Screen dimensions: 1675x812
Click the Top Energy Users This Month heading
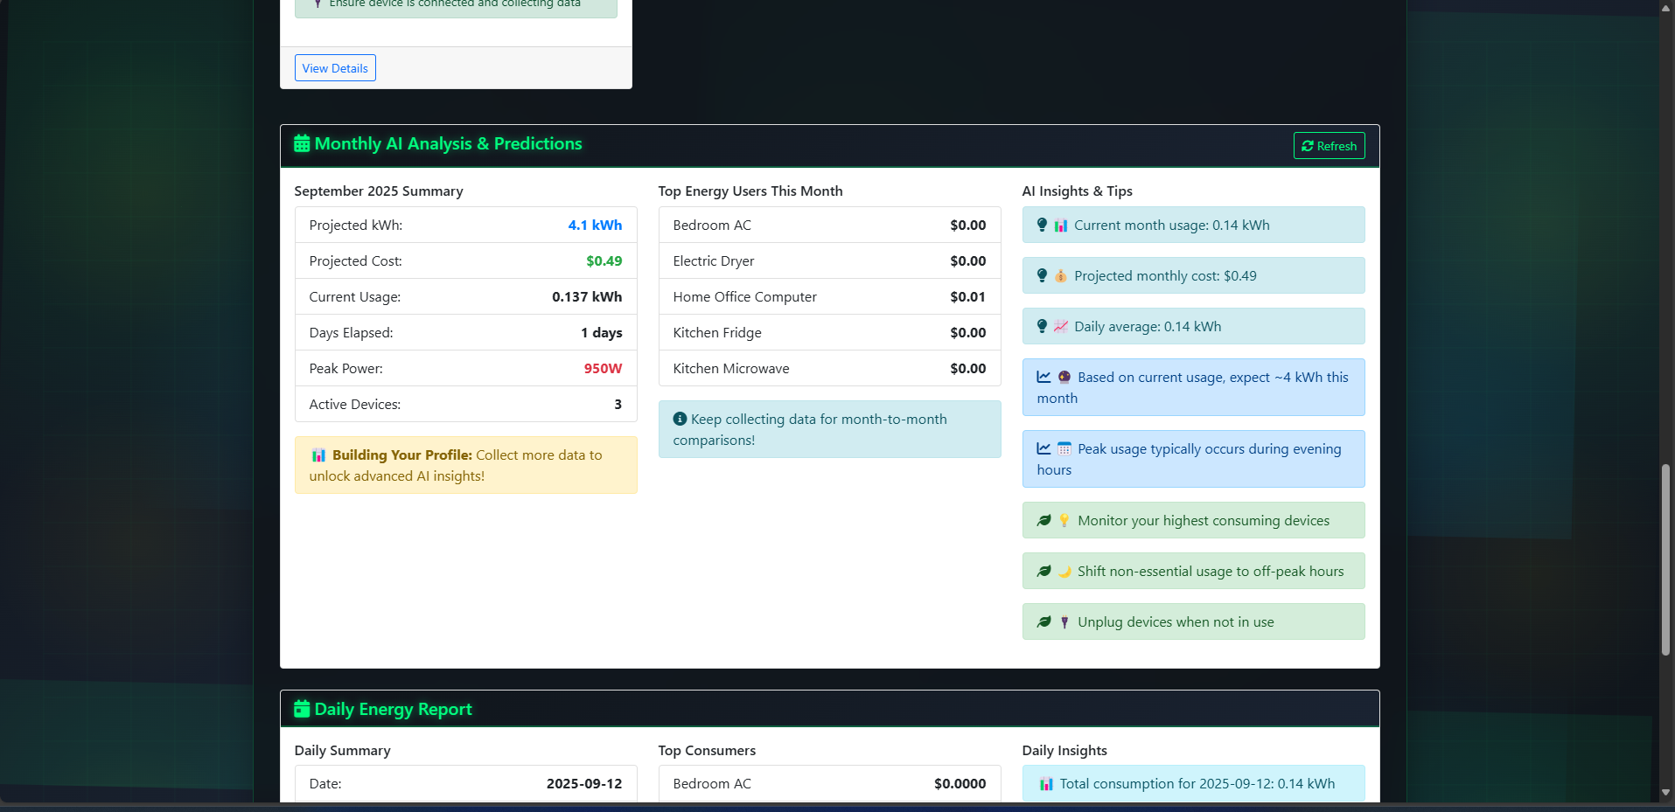(x=750, y=191)
